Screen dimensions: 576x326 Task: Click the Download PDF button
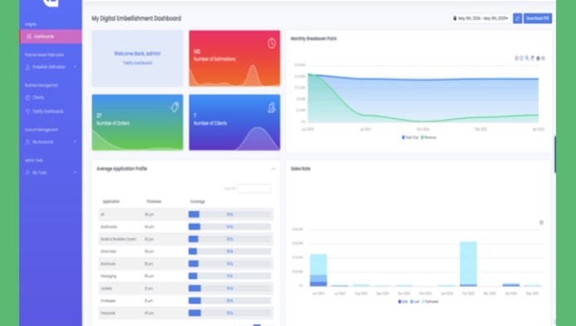click(537, 18)
